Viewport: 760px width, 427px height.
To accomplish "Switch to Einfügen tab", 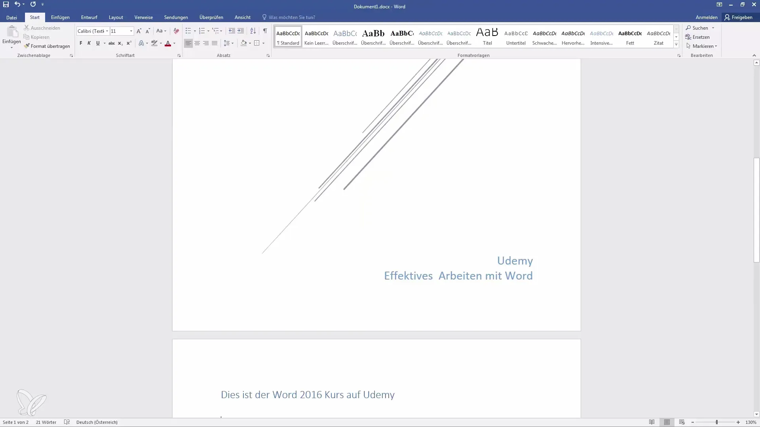I will (60, 17).
